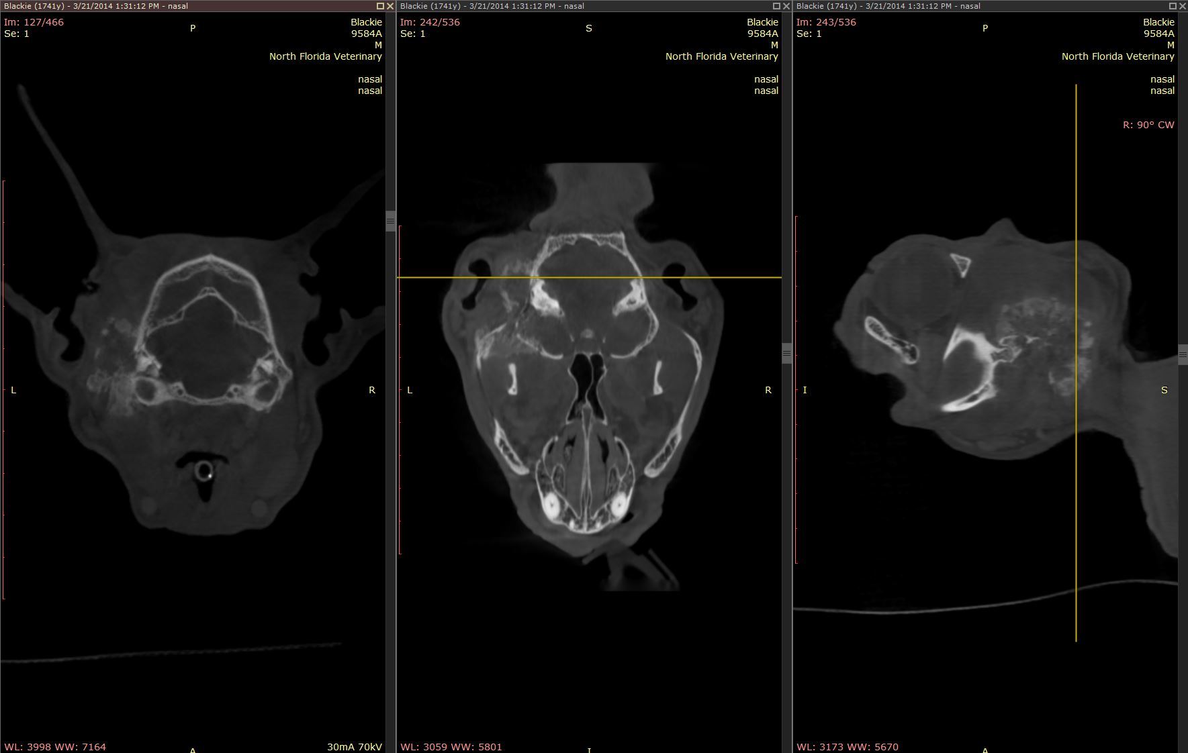Viewport: 1188px width, 753px height.
Task: Click 'Se: 1' label in left pane
Action: click(17, 34)
